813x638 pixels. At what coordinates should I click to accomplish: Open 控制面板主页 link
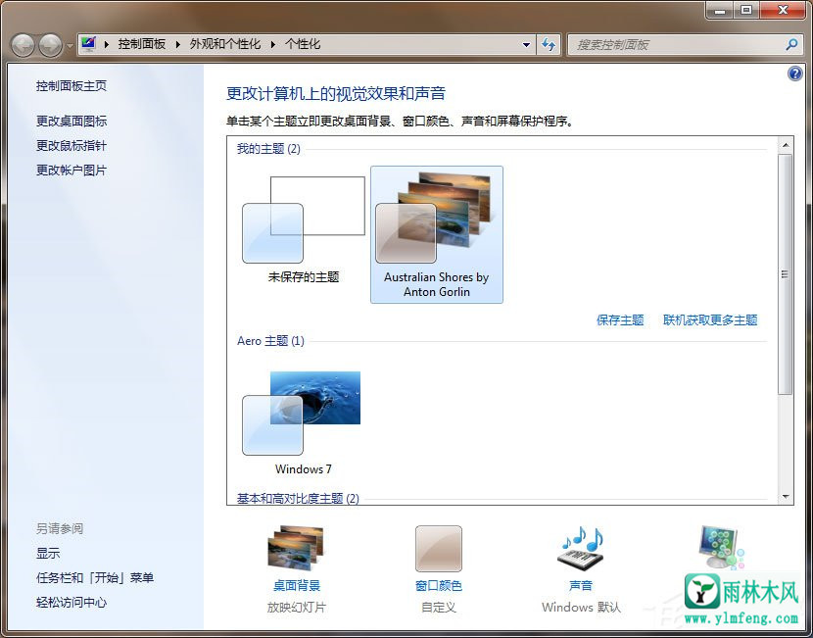72,86
